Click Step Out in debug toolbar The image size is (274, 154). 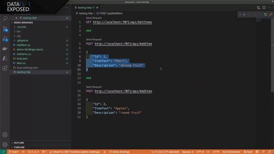tap(260, 15)
